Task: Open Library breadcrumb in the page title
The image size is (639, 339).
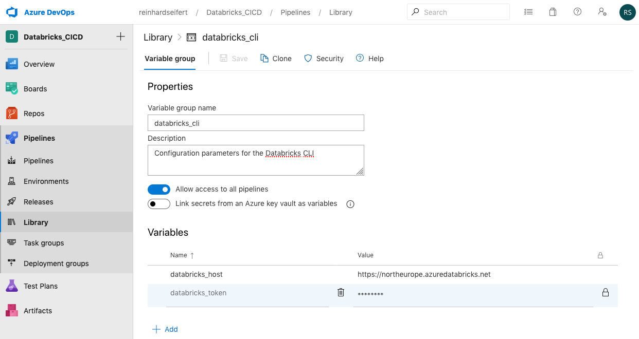Action: click(x=158, y=37)
